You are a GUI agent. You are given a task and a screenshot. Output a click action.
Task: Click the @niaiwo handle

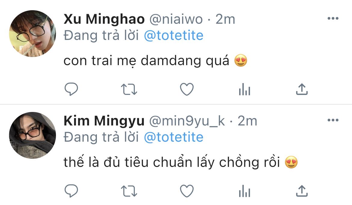pos(176,20)
